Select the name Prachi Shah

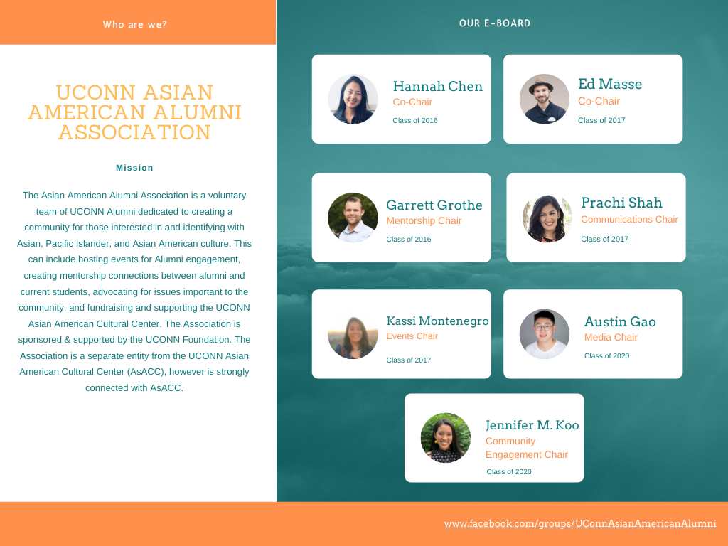[621, 203]
